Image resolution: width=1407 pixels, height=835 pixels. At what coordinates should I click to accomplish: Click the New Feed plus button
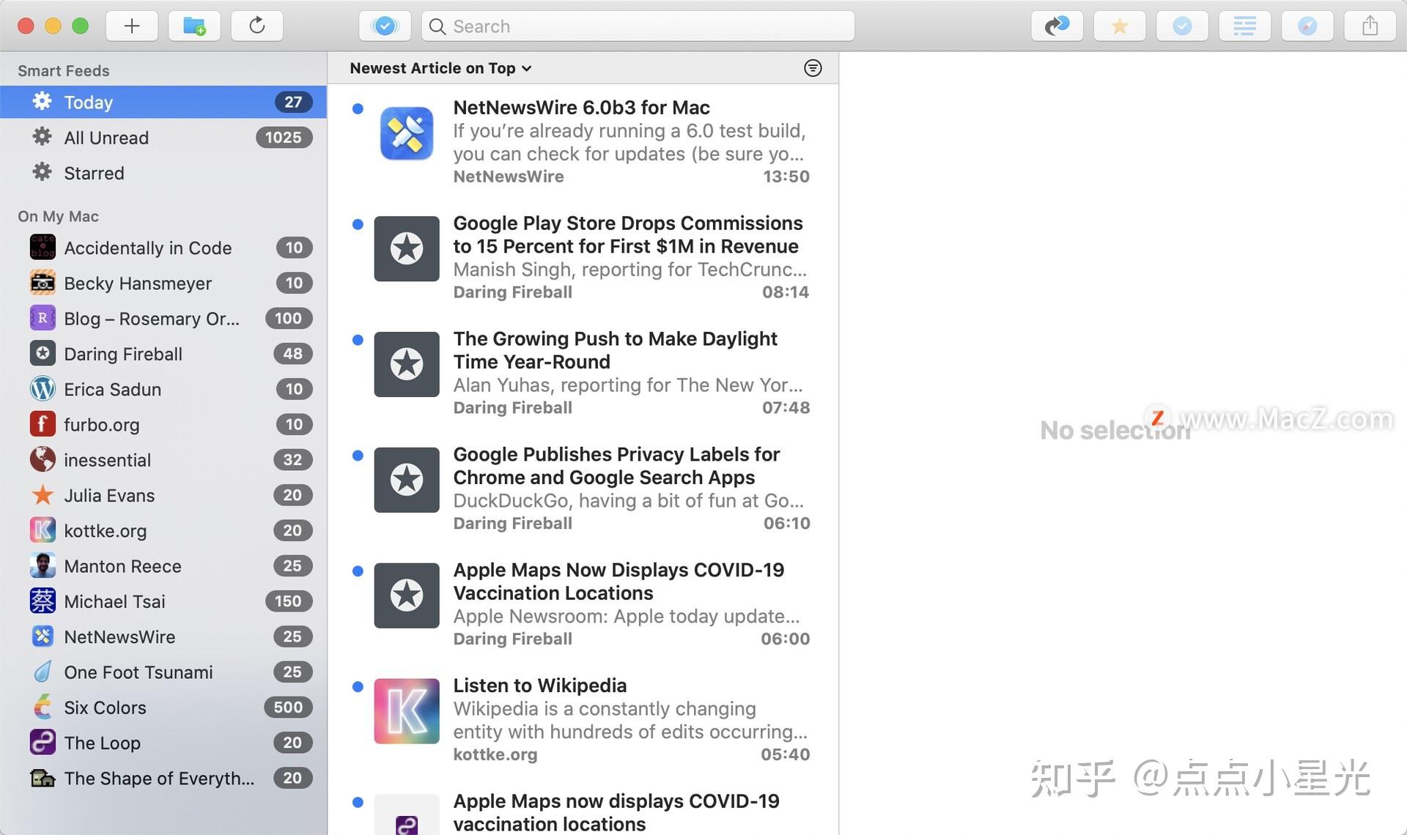point(132,26)
